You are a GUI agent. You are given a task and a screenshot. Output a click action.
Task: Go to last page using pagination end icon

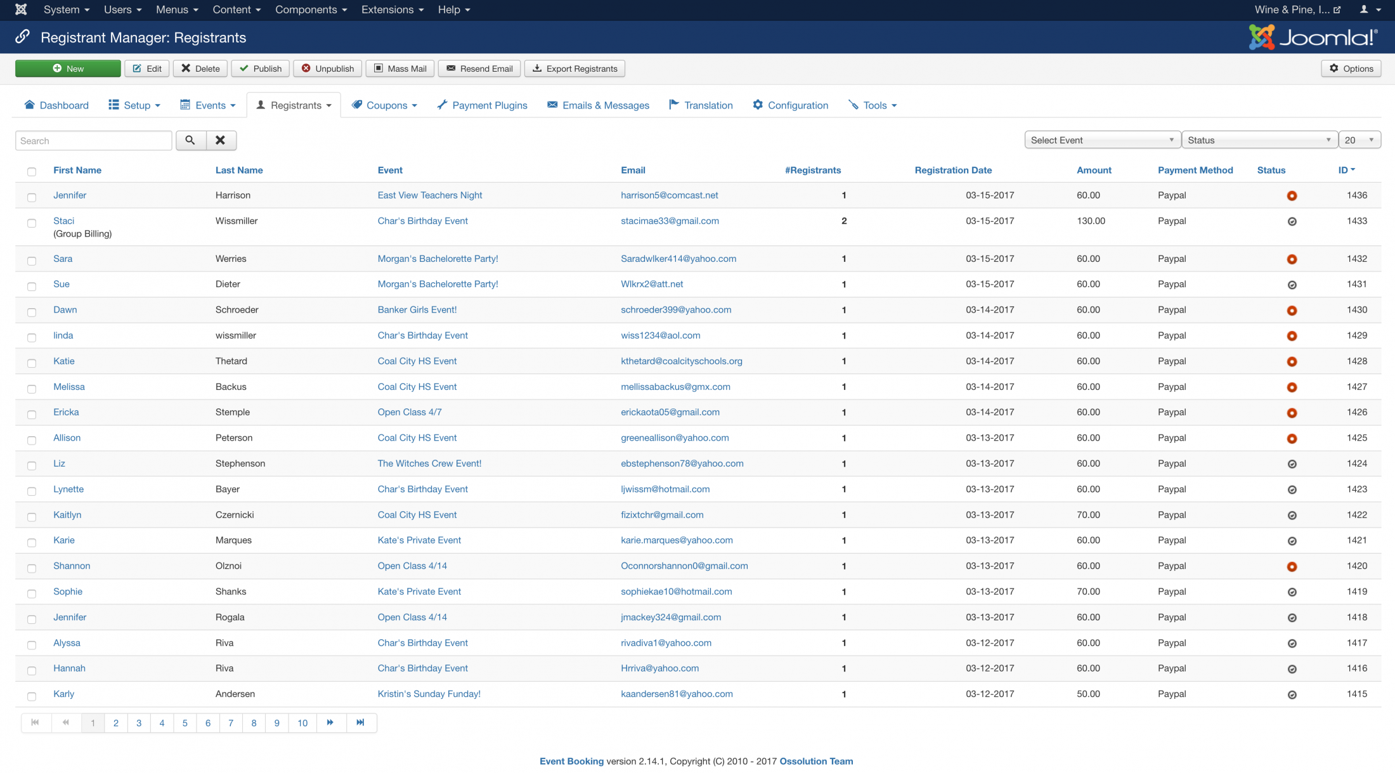click(360, 723)
